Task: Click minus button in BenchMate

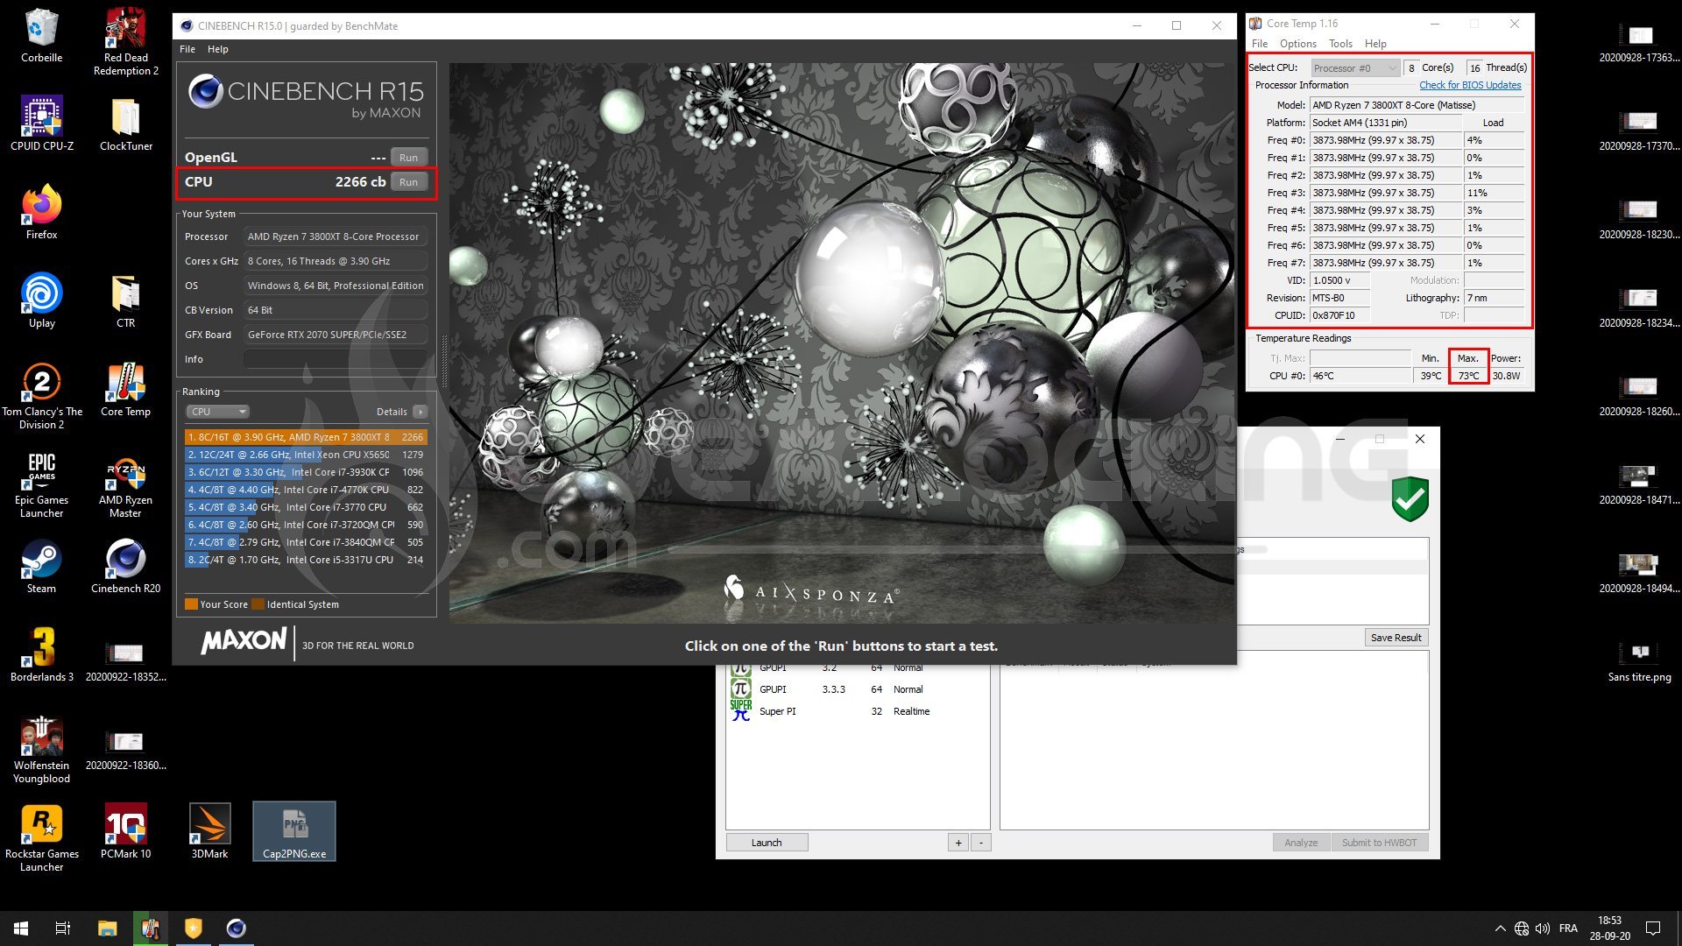Action: 981,843
